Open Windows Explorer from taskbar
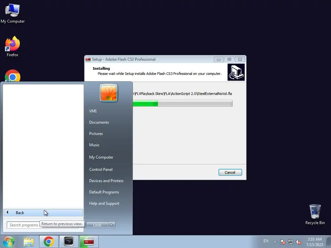This screenshot has width=331, height=248. click(29, 242)
